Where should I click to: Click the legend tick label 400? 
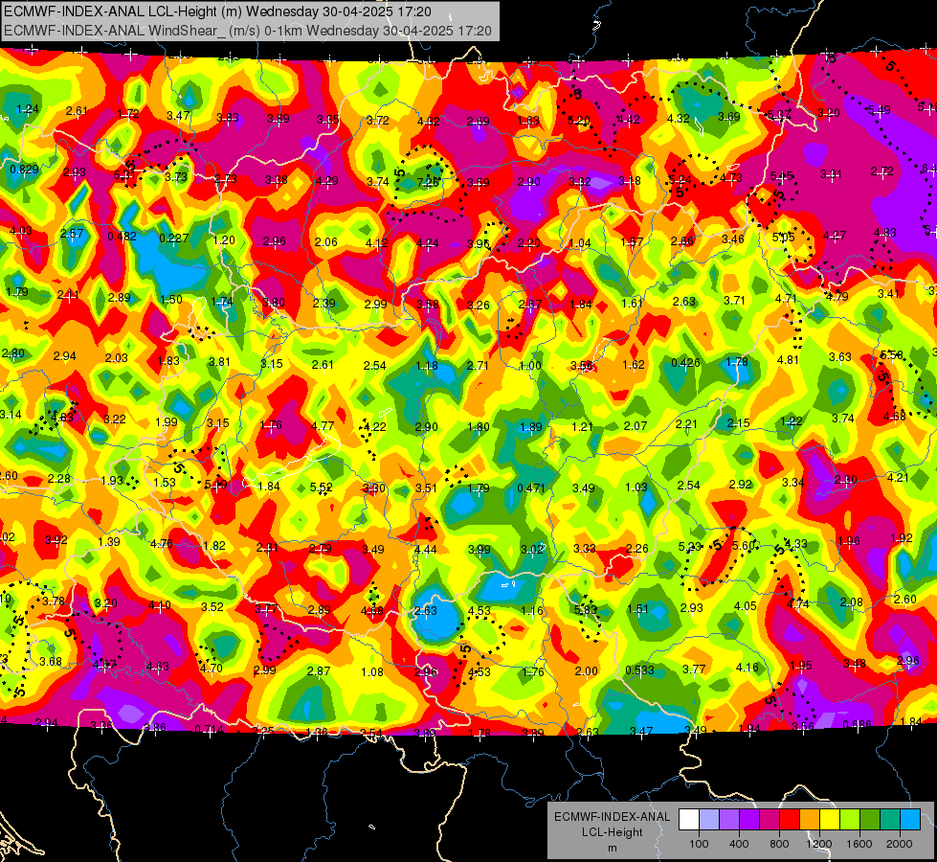point(739,844)
